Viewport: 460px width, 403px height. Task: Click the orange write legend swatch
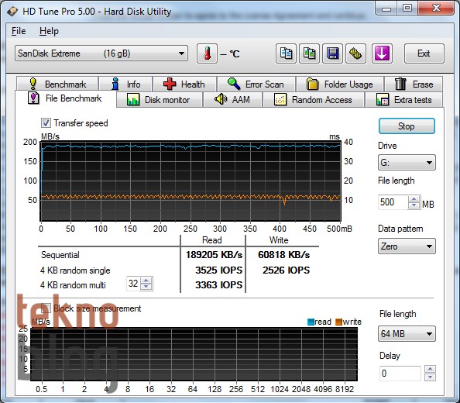point(339,322)
